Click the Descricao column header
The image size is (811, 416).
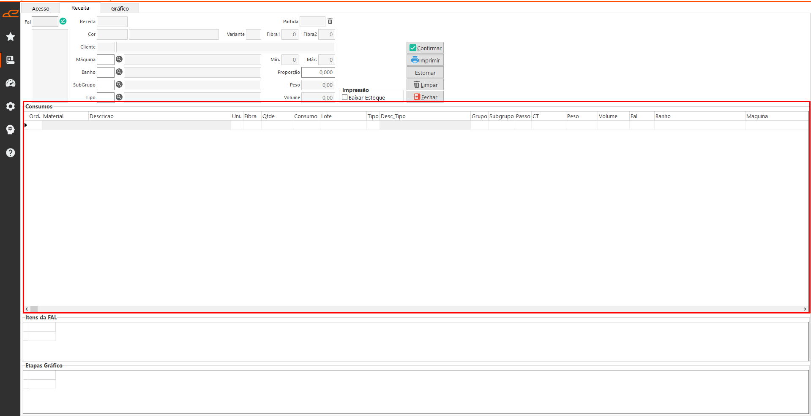tap(159, 116)
